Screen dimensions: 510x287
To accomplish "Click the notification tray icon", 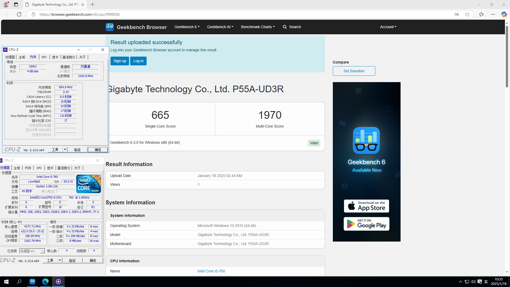I will click(x=480, y=282).
